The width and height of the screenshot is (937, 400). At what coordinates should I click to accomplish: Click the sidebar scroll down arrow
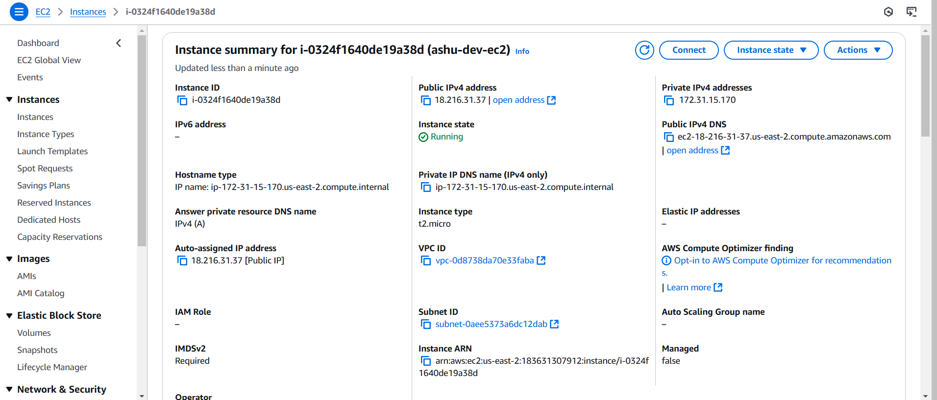(142, 396)
